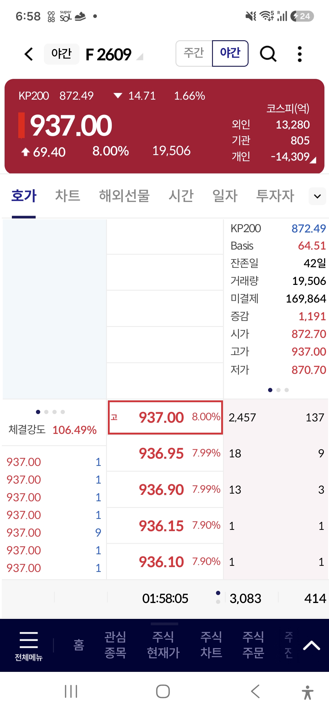This screenshot has height=713, width=329.
Task: Open the search magnifier icon
Action: coord(268,54)
